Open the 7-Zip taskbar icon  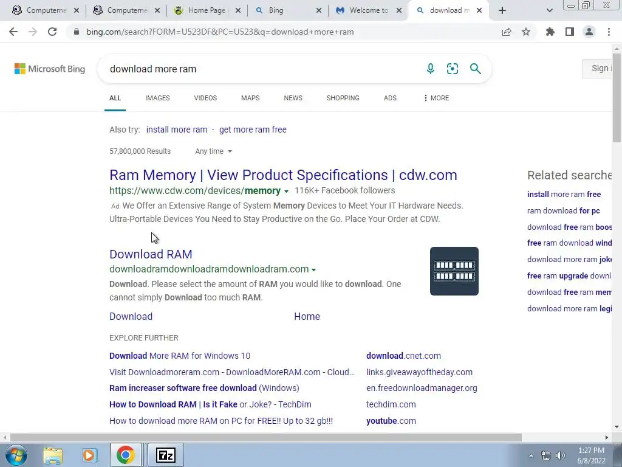(166, 455)
